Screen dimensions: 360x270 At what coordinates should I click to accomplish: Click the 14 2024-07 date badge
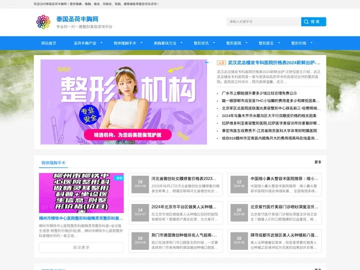tap(140, 212)
